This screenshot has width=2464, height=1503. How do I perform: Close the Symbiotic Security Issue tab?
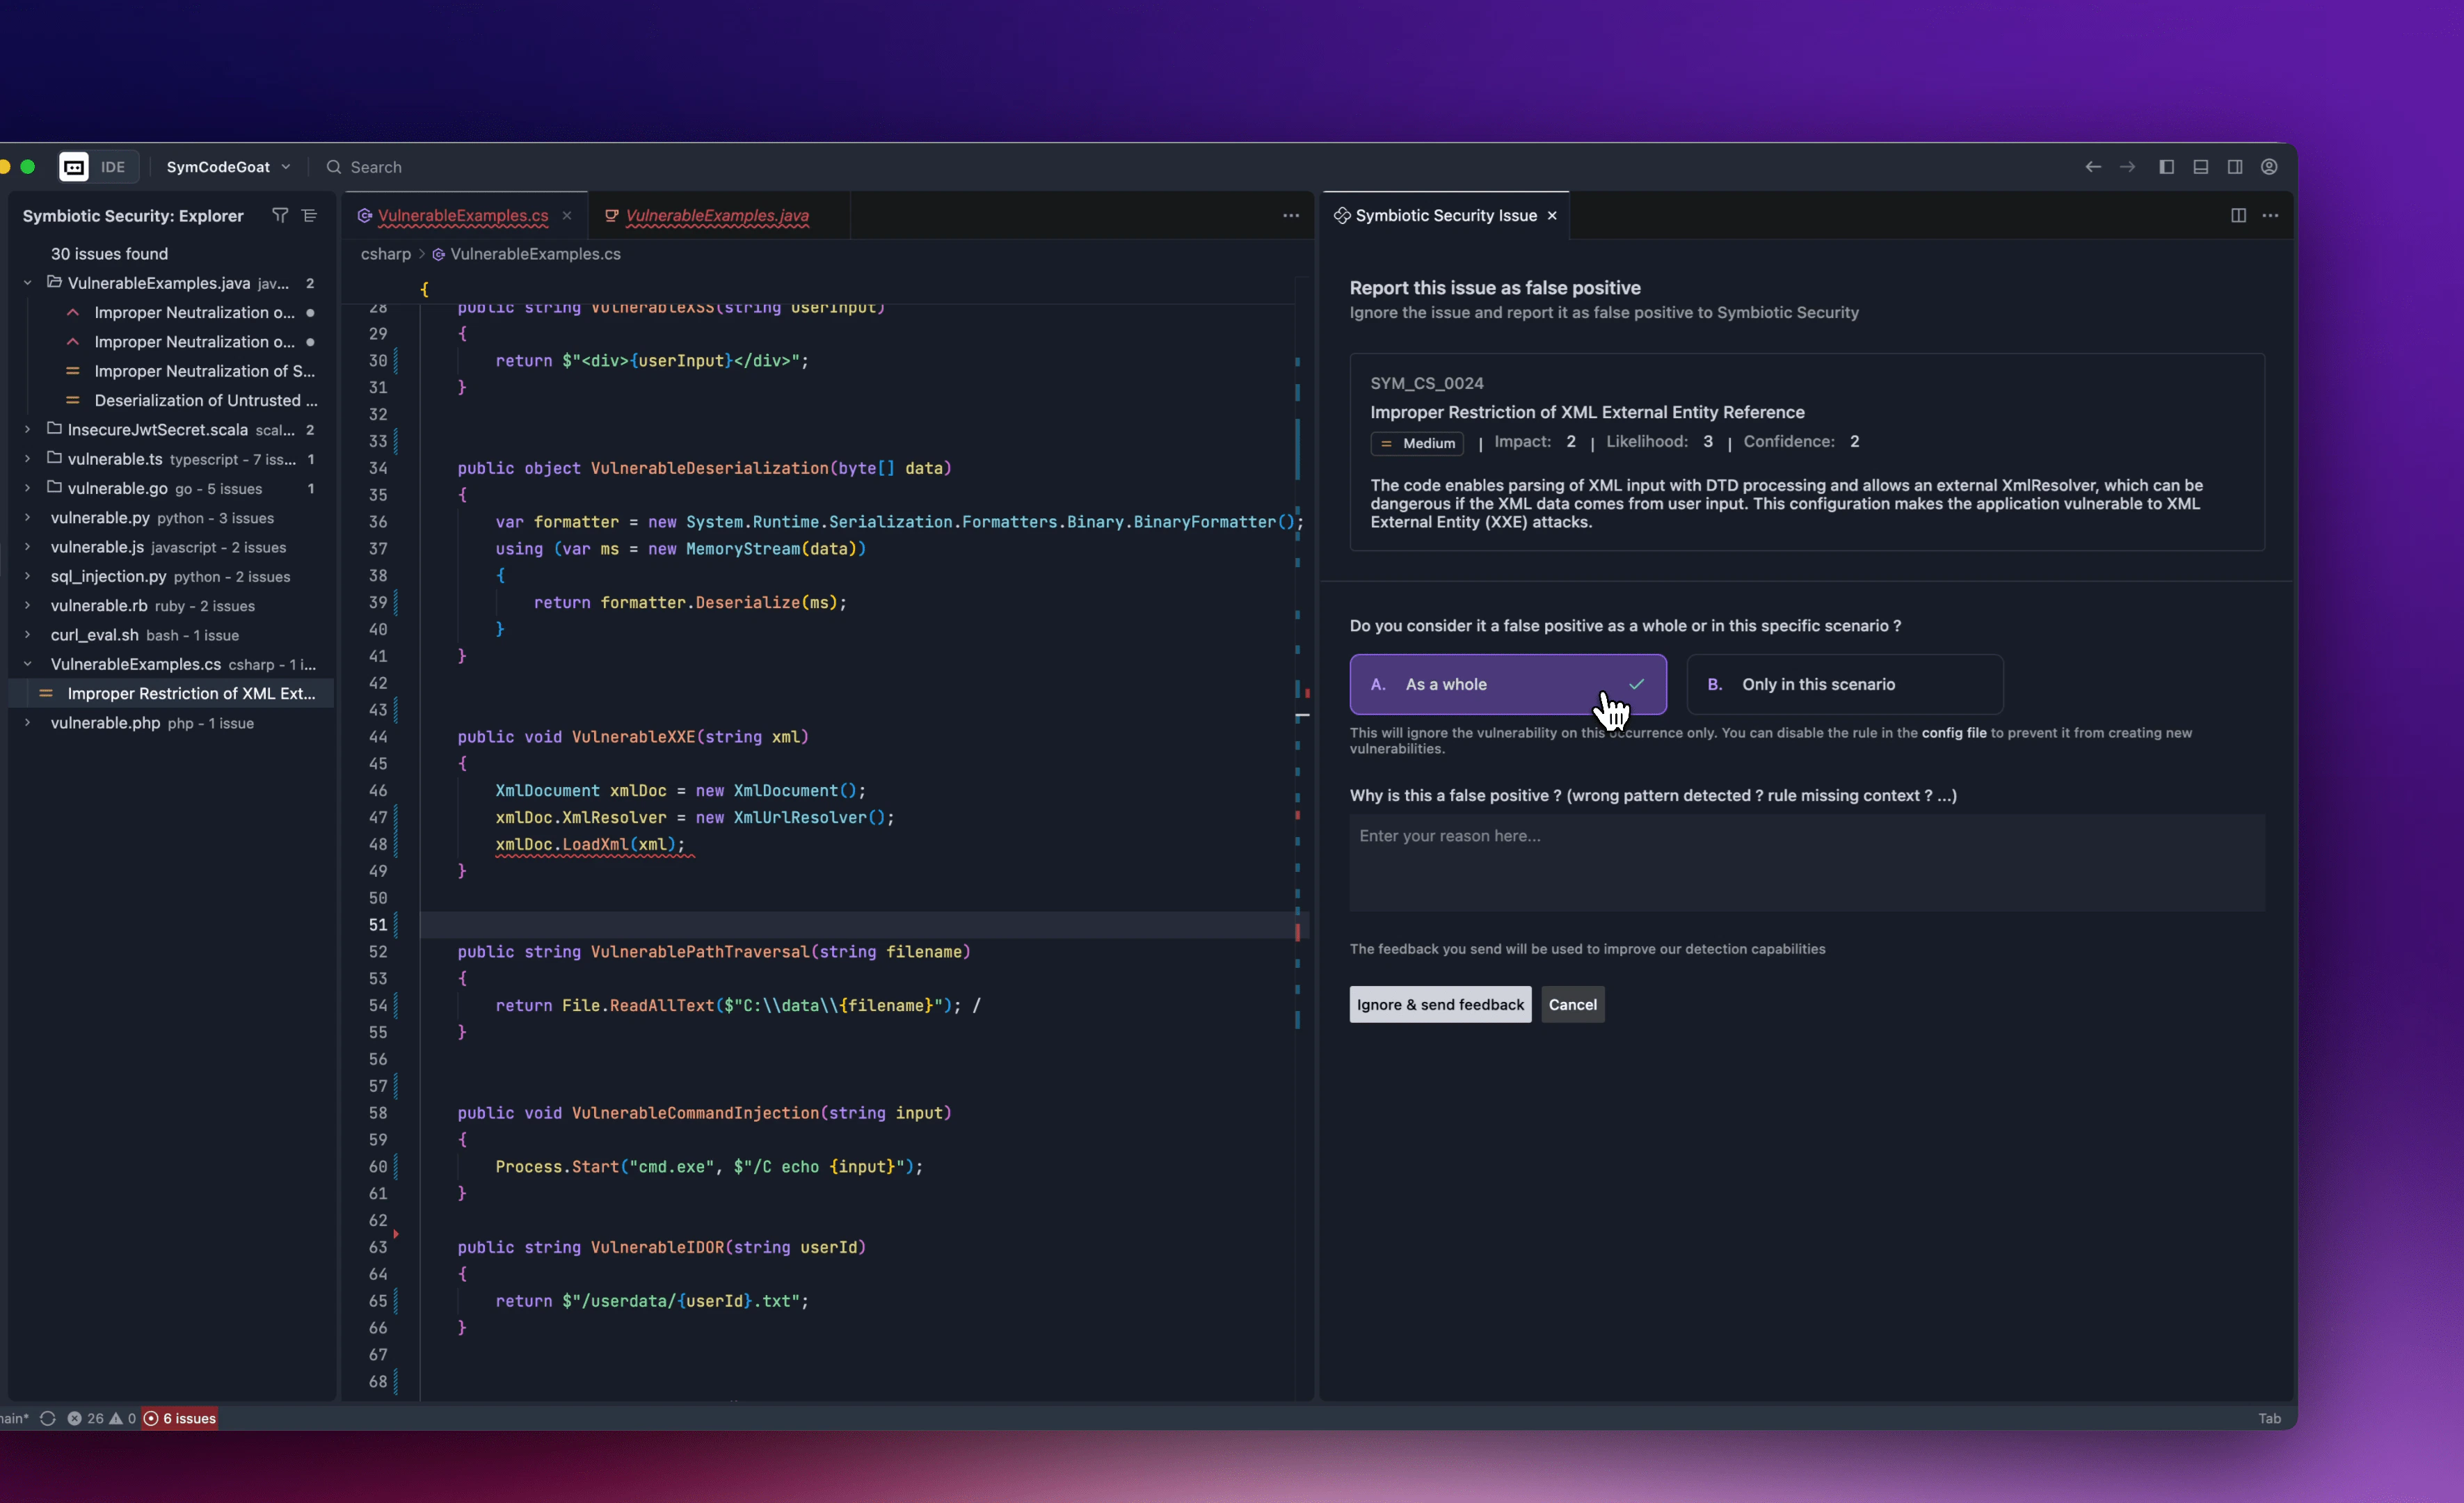1552,215
